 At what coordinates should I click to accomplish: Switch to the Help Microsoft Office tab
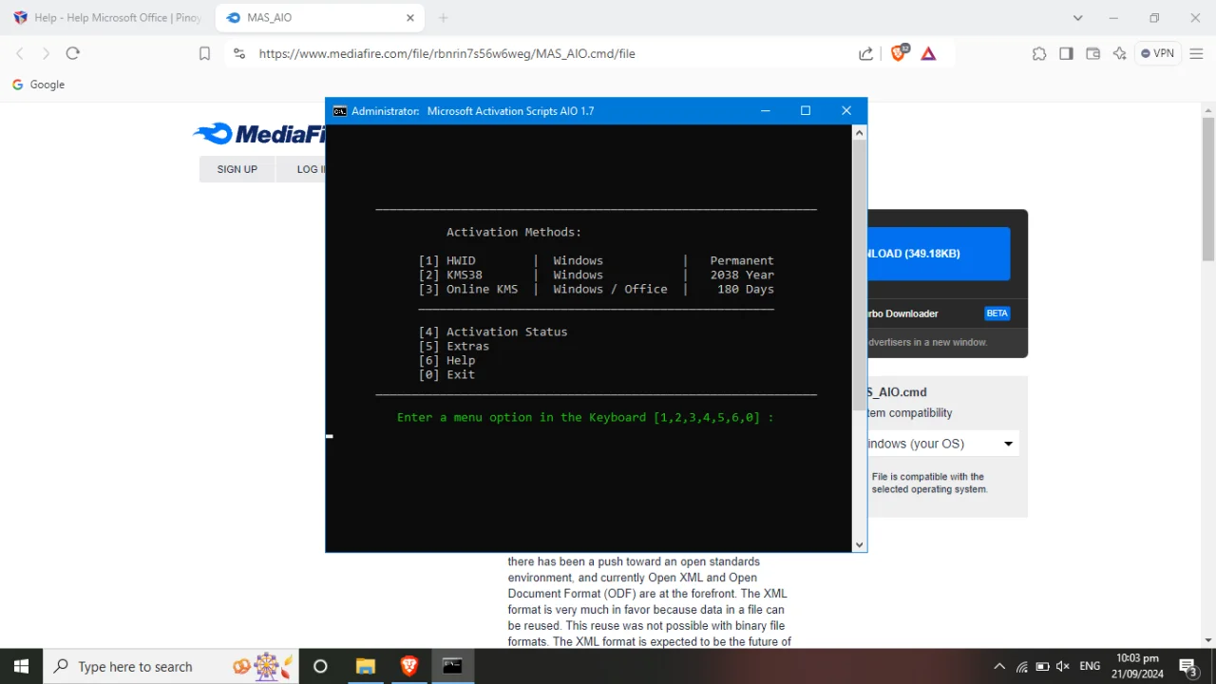pos(107,18)
